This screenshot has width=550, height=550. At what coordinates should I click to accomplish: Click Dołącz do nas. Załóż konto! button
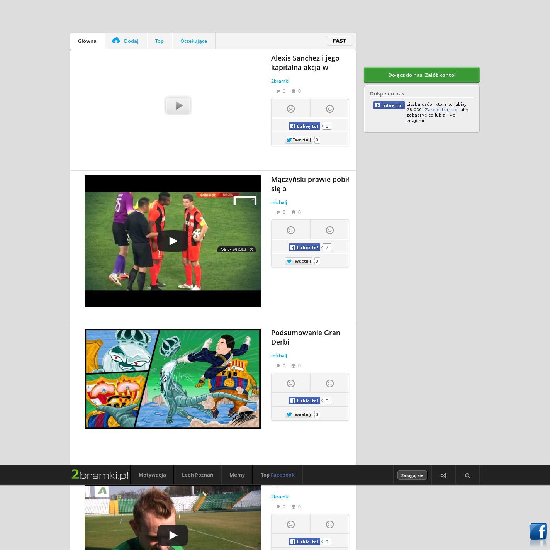pos(421,75)
